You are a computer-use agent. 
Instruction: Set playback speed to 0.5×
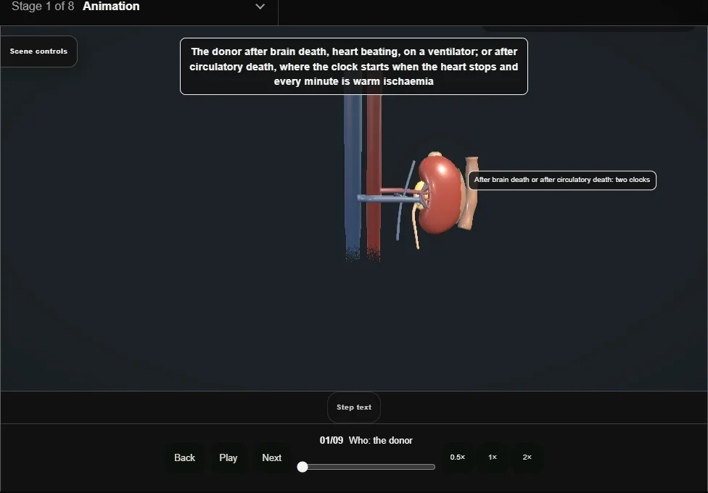458,457
